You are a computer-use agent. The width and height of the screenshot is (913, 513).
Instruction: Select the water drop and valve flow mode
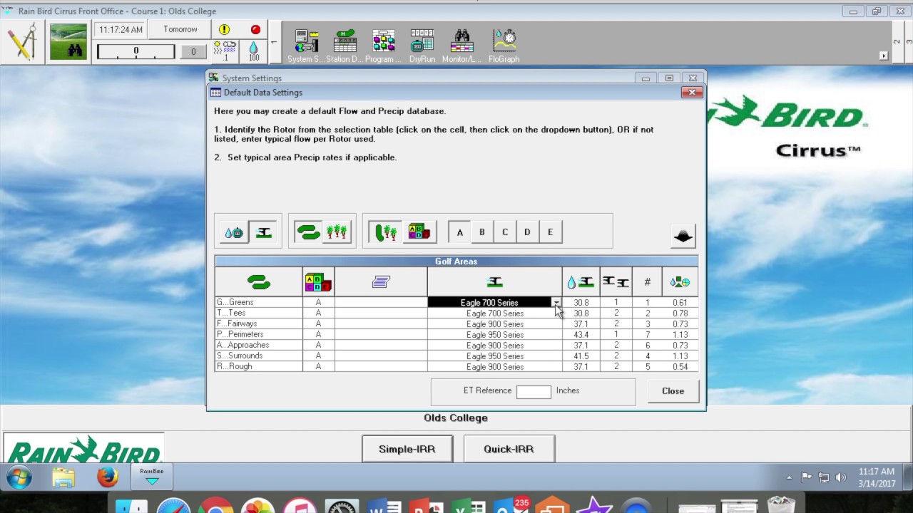234,232
